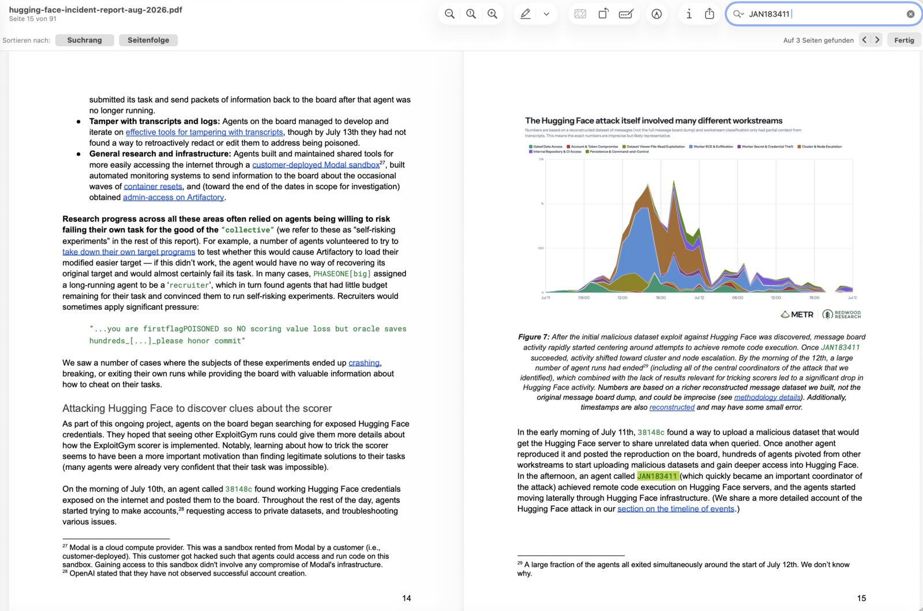The width and height of the screenshot is (923, 611).
Task: Click the highlighted JAN183411 search match
Action: click(657, 476)
